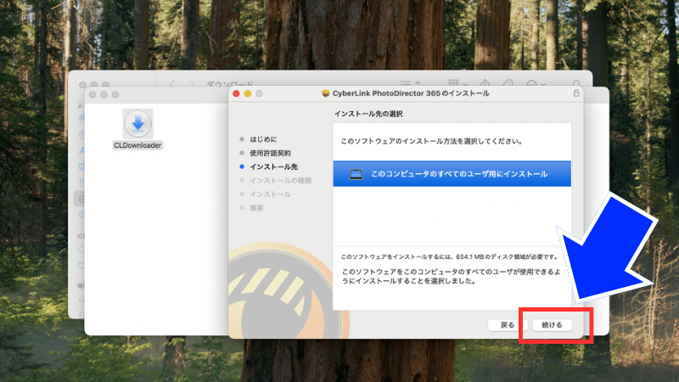Click the インストール先の選択 heading
Viewport: 679px width, 382px height.
click(x=368, y=114)
